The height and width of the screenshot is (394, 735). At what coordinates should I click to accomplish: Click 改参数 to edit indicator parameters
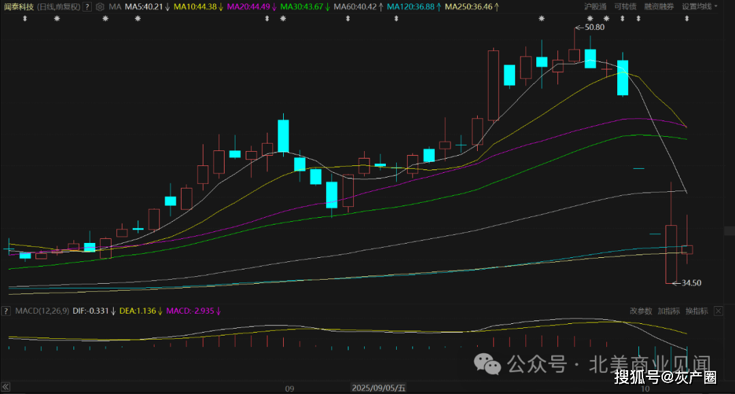click(640, 311)
